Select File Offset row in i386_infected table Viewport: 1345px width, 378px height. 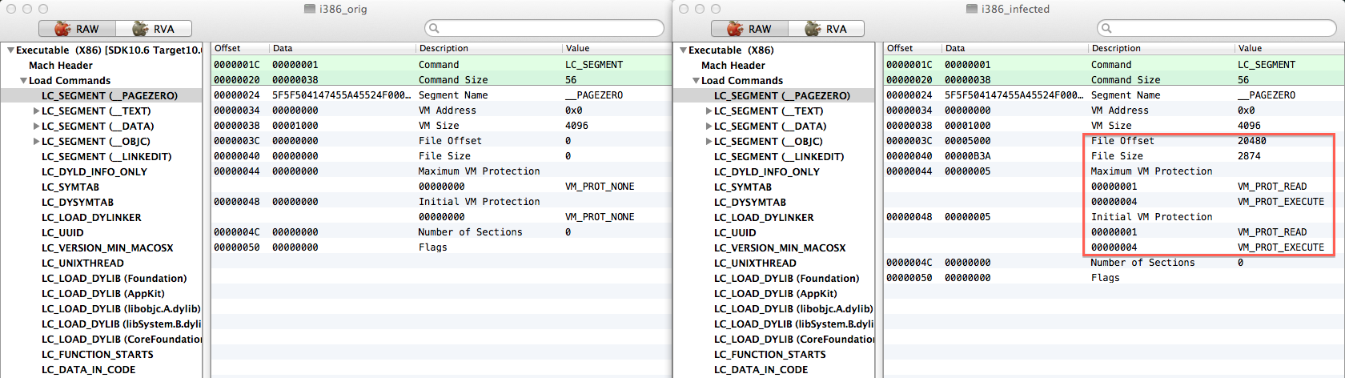click(1121, 141)
